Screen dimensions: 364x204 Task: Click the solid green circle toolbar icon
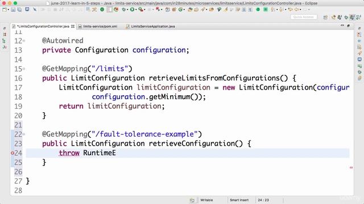[x=258, y=10]
